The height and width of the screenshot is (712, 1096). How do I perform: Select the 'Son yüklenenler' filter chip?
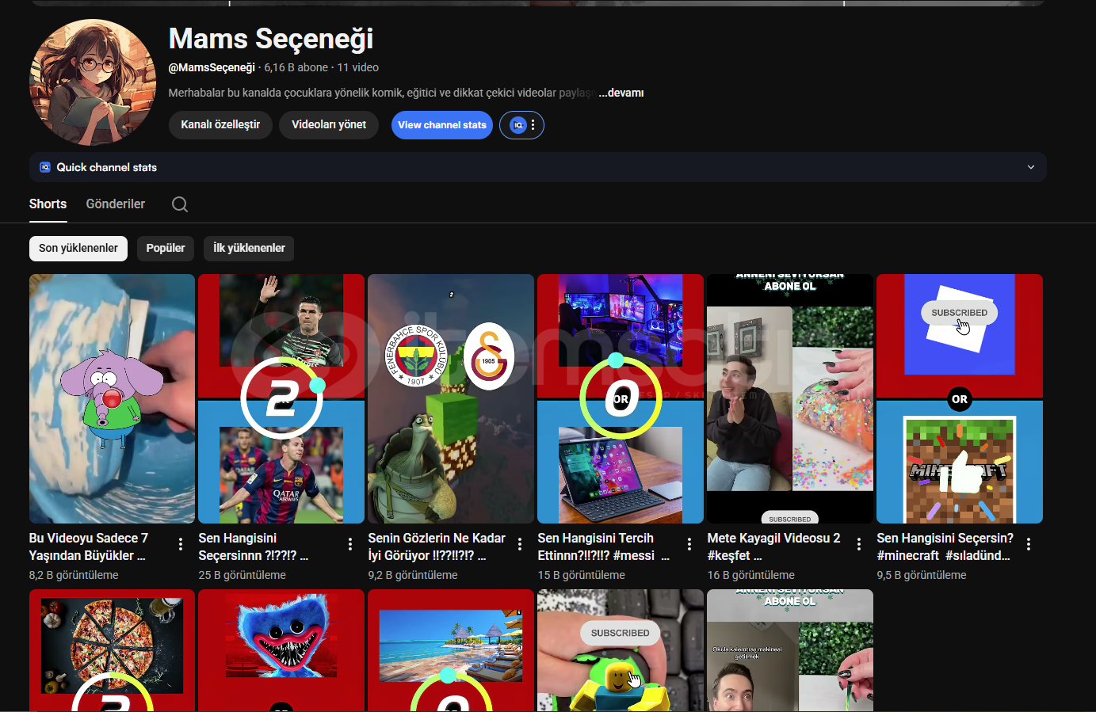point(78,249)
